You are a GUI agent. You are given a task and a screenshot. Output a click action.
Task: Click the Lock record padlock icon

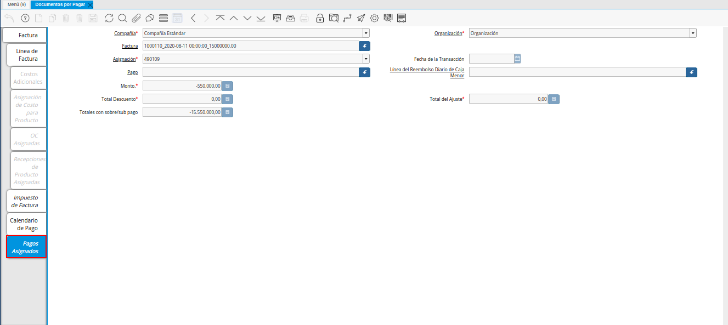(x=320, y=18)
